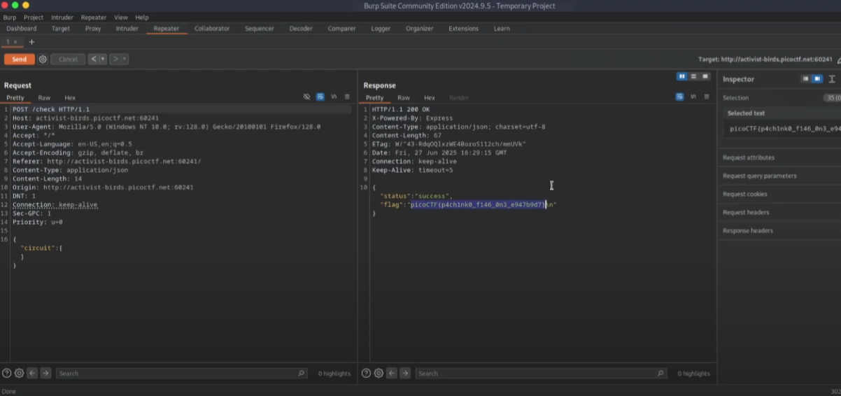This screenshot has height=396, width=841.
Task: Click the Cancel request button
Action: click(68, 59)
